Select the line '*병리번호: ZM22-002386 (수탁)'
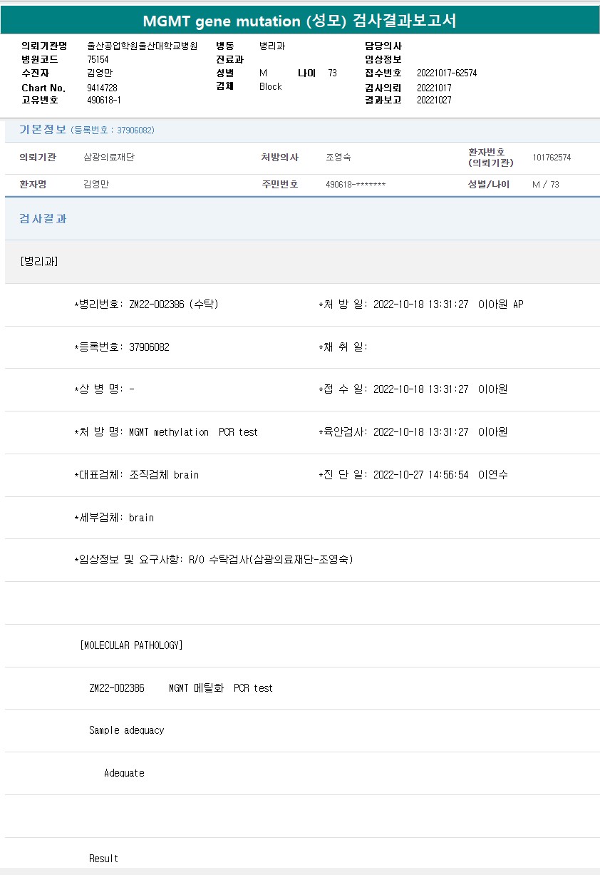The height and width of the screenshot is (875, 600). (146, 305)
